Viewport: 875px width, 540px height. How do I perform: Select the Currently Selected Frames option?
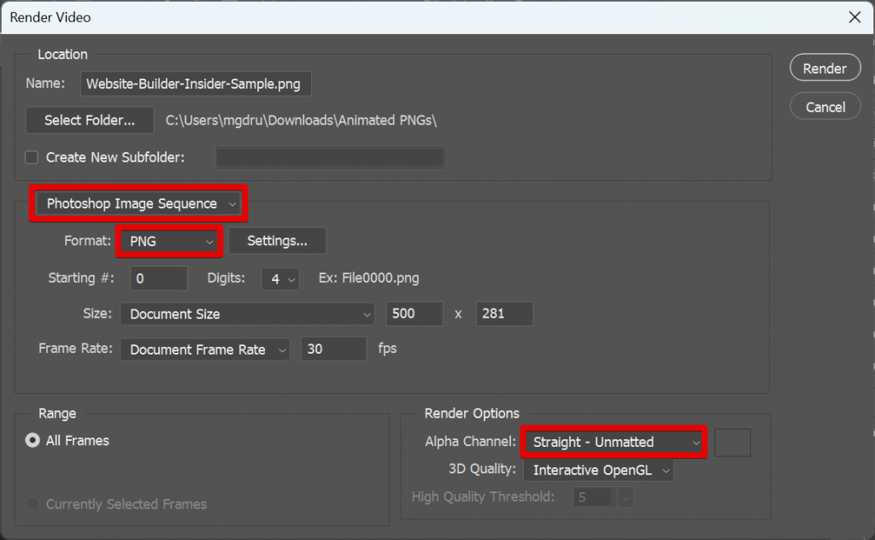[33, 504]
